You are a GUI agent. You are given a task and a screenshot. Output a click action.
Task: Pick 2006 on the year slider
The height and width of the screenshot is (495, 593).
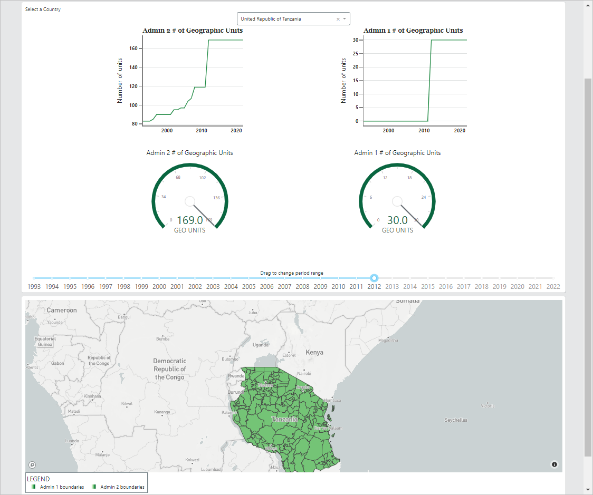tap(267, 278)
